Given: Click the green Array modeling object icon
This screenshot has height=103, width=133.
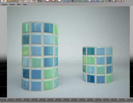Looking at the screenshot, I should coord(83,1).
